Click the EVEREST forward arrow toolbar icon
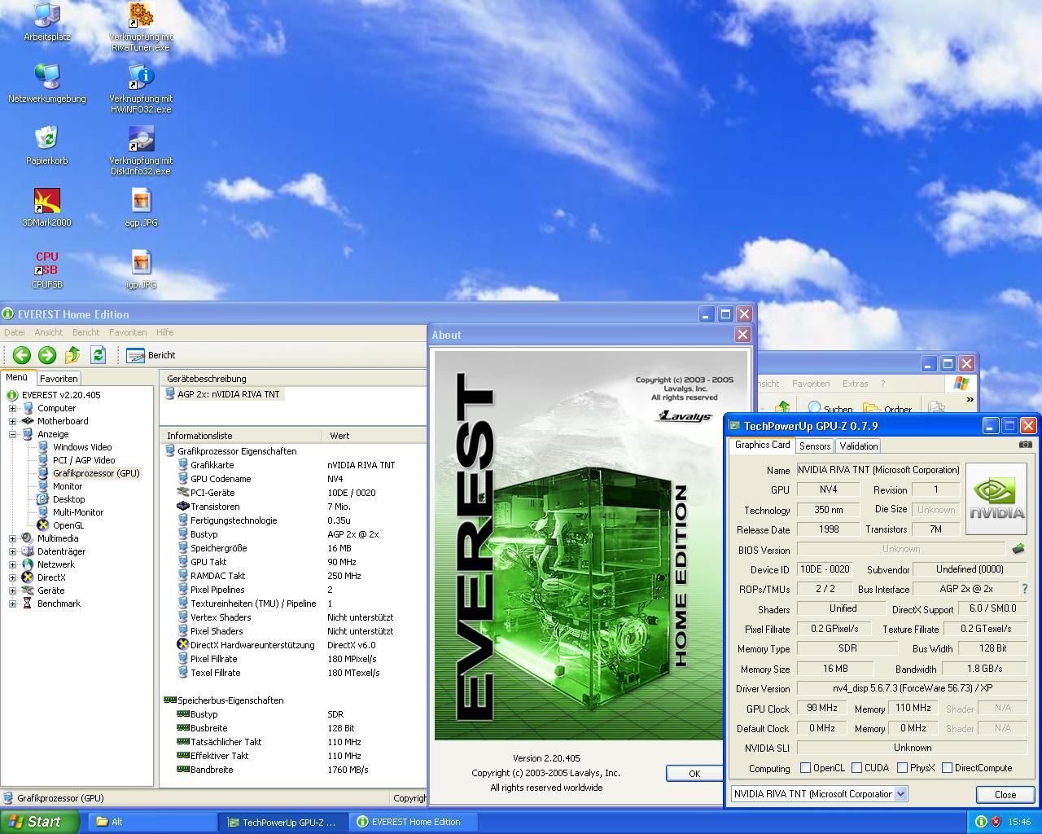Image resolution: width=1042 pixels, height=834 pixels. click(x=47, y=355)
